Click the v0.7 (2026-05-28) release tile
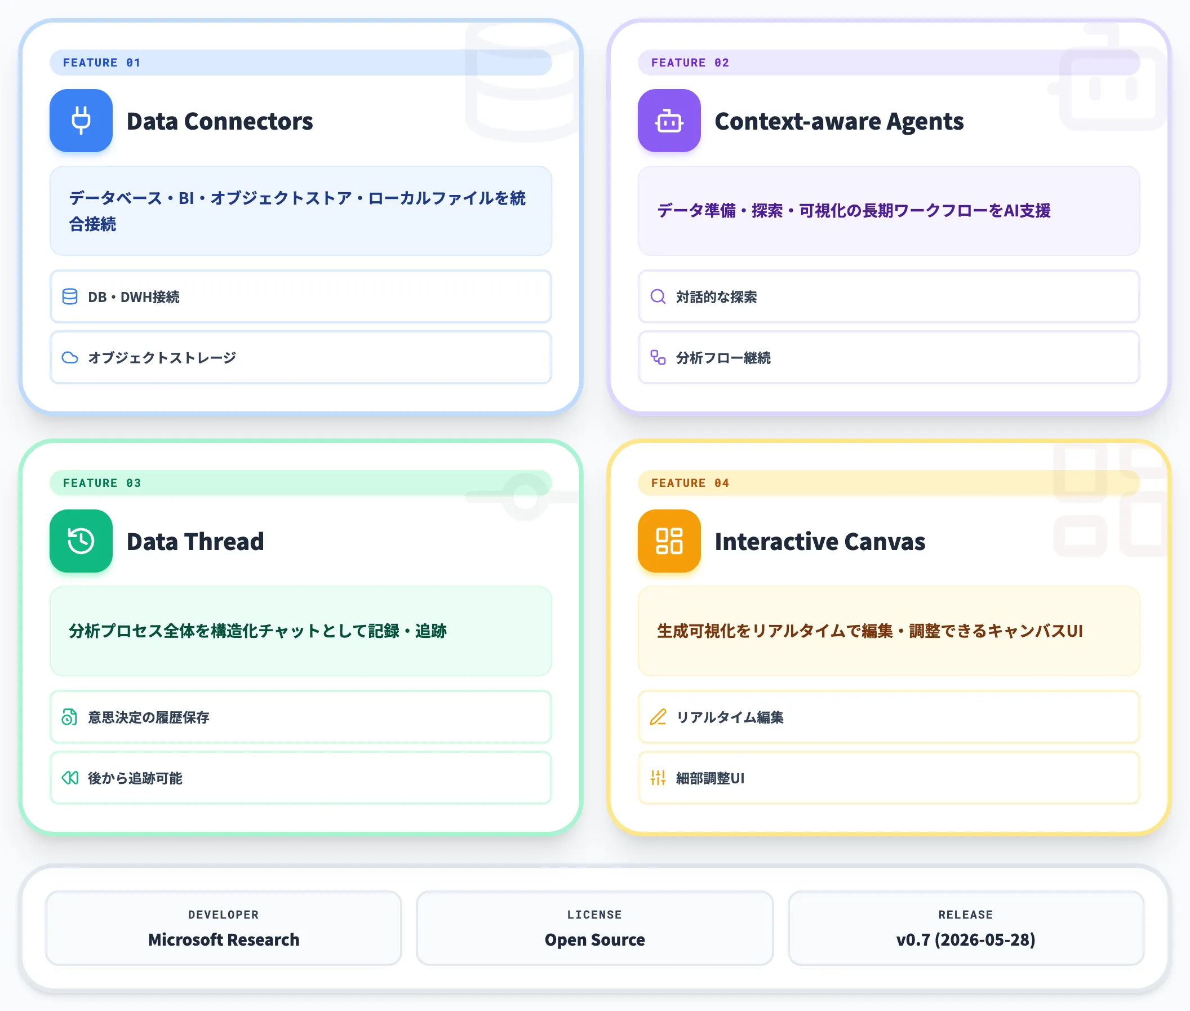This screenshot has height=1011, width=1190. tap(966, 928)
